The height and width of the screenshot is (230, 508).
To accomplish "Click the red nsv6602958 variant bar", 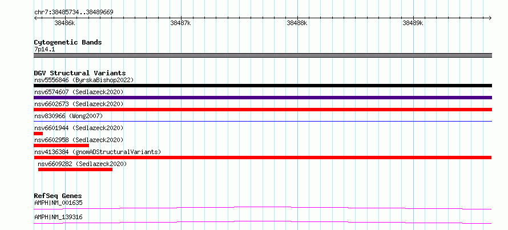I will 61,146.
